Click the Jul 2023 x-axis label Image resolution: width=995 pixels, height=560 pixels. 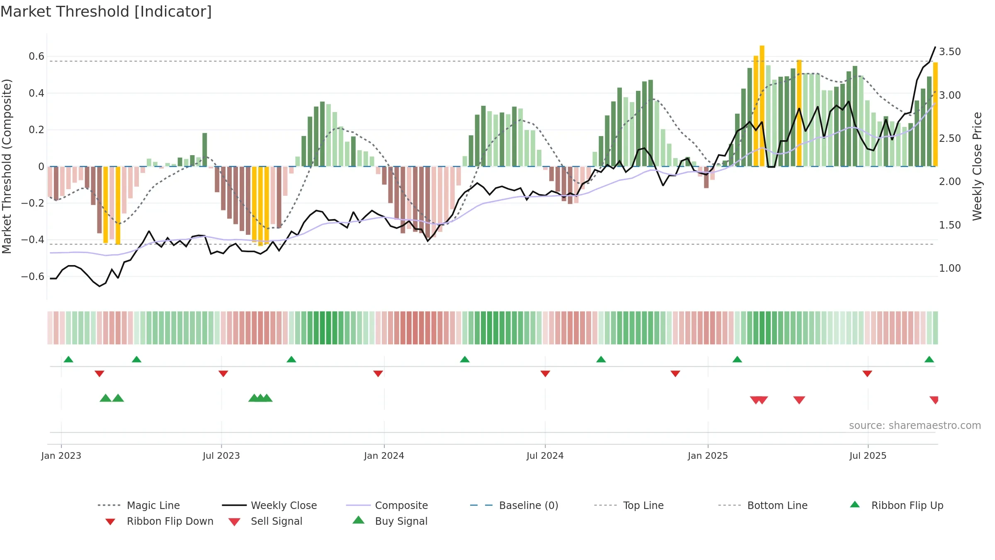[x=221, y=455]
